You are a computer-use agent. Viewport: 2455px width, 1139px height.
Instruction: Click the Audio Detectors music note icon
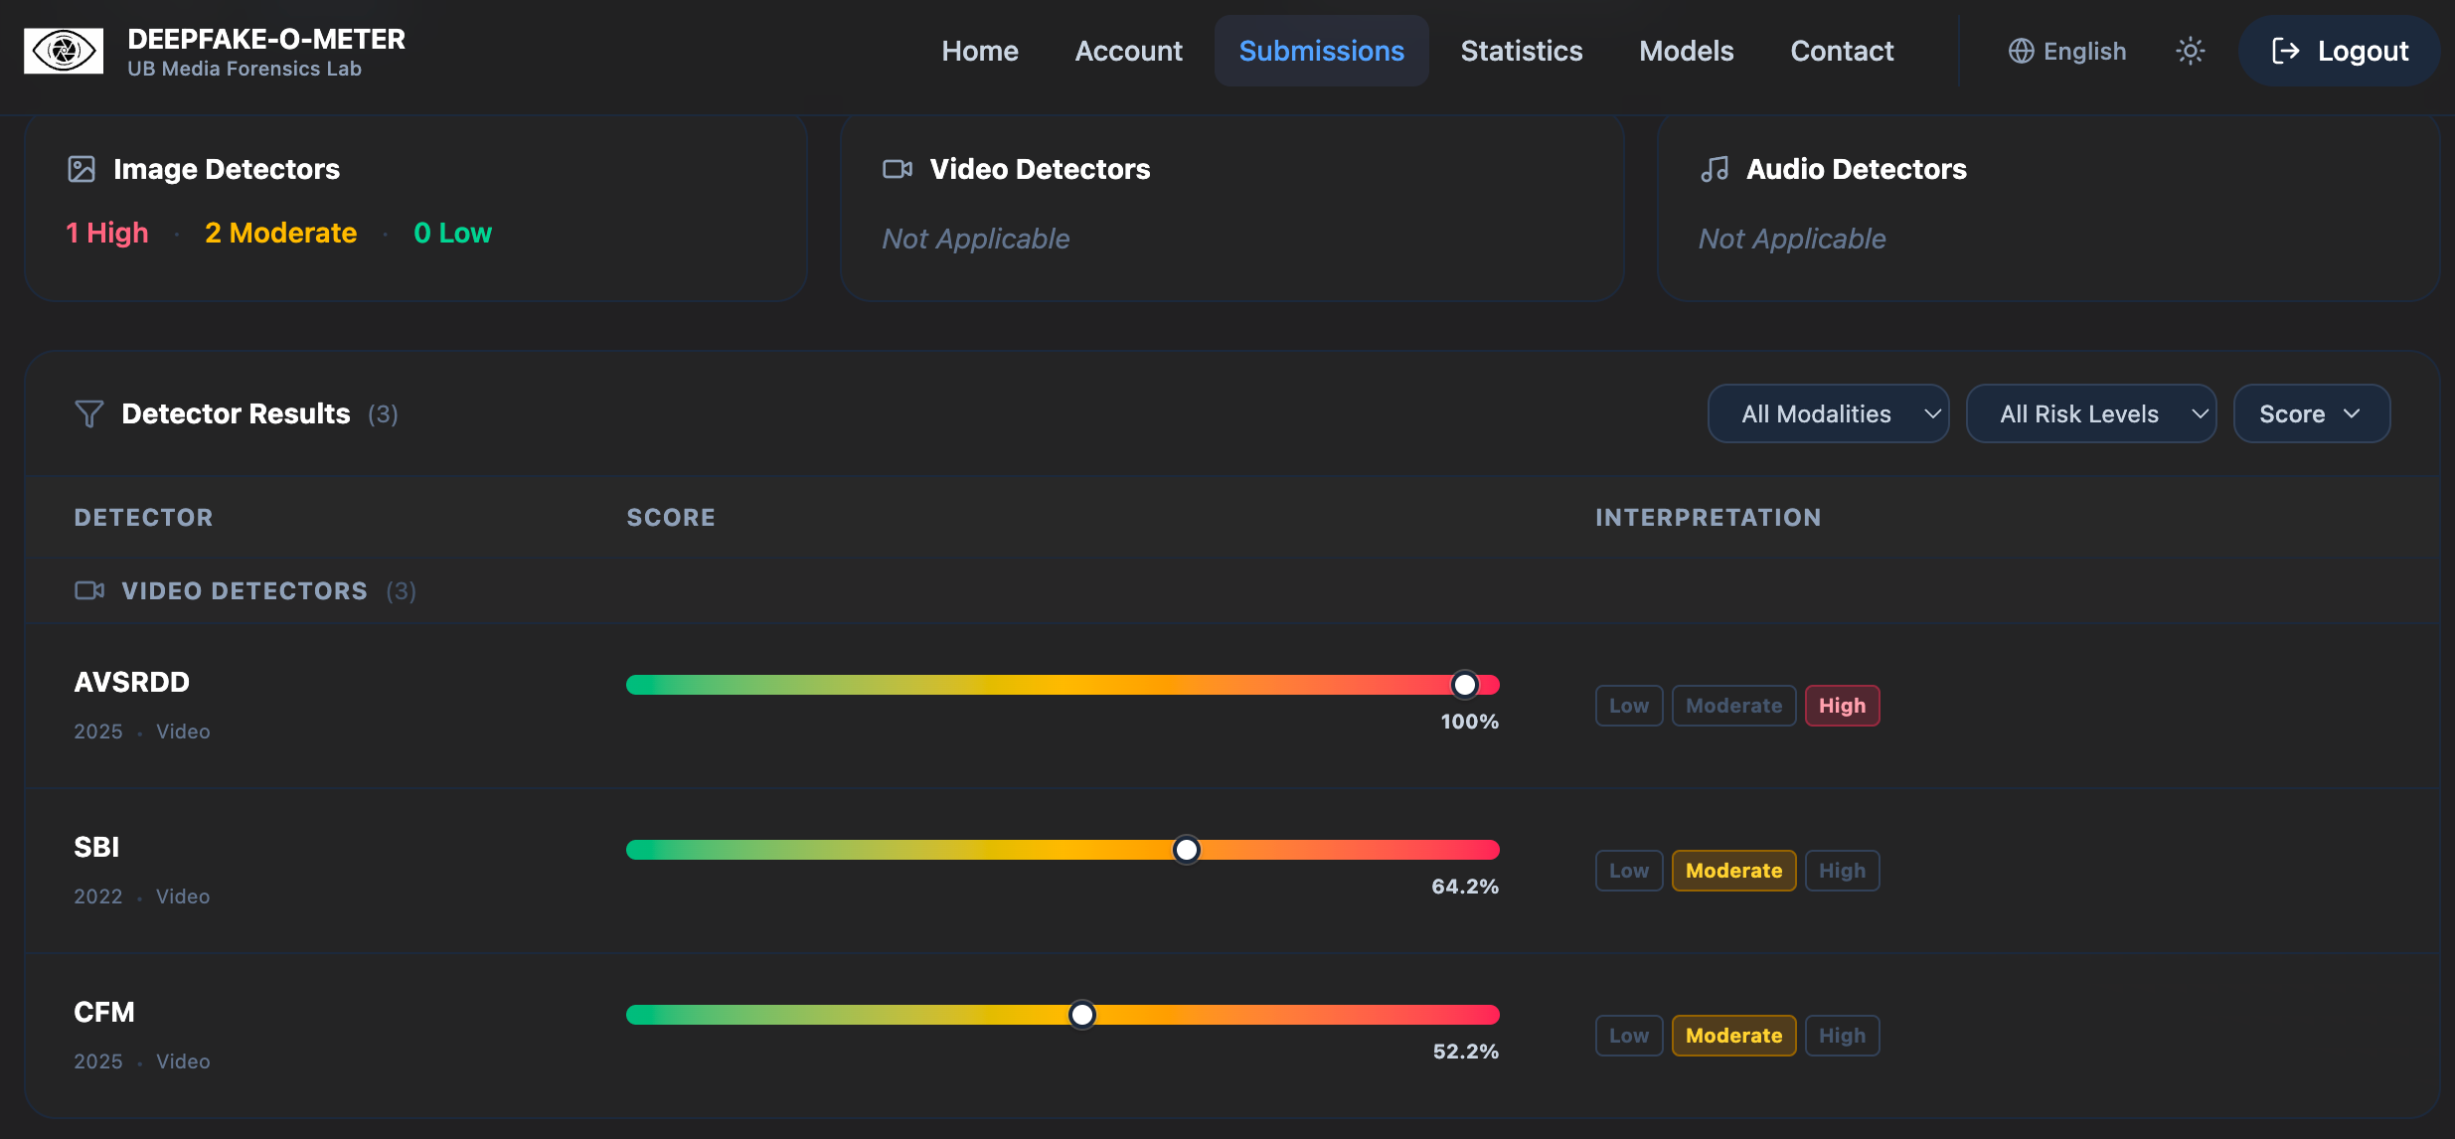click(1715, 169)
